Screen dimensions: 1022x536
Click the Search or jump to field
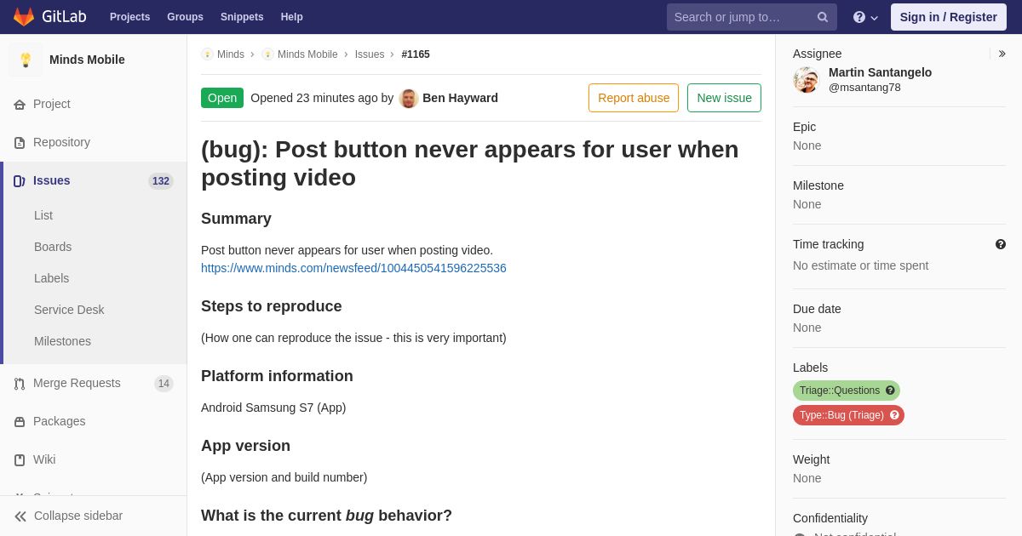(752, 17)
